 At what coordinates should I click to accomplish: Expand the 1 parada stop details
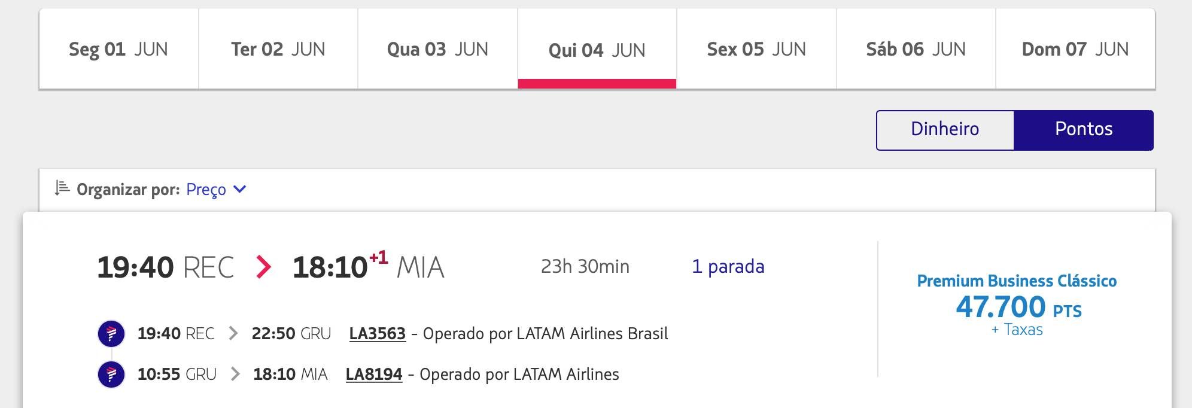click(728, 266)
